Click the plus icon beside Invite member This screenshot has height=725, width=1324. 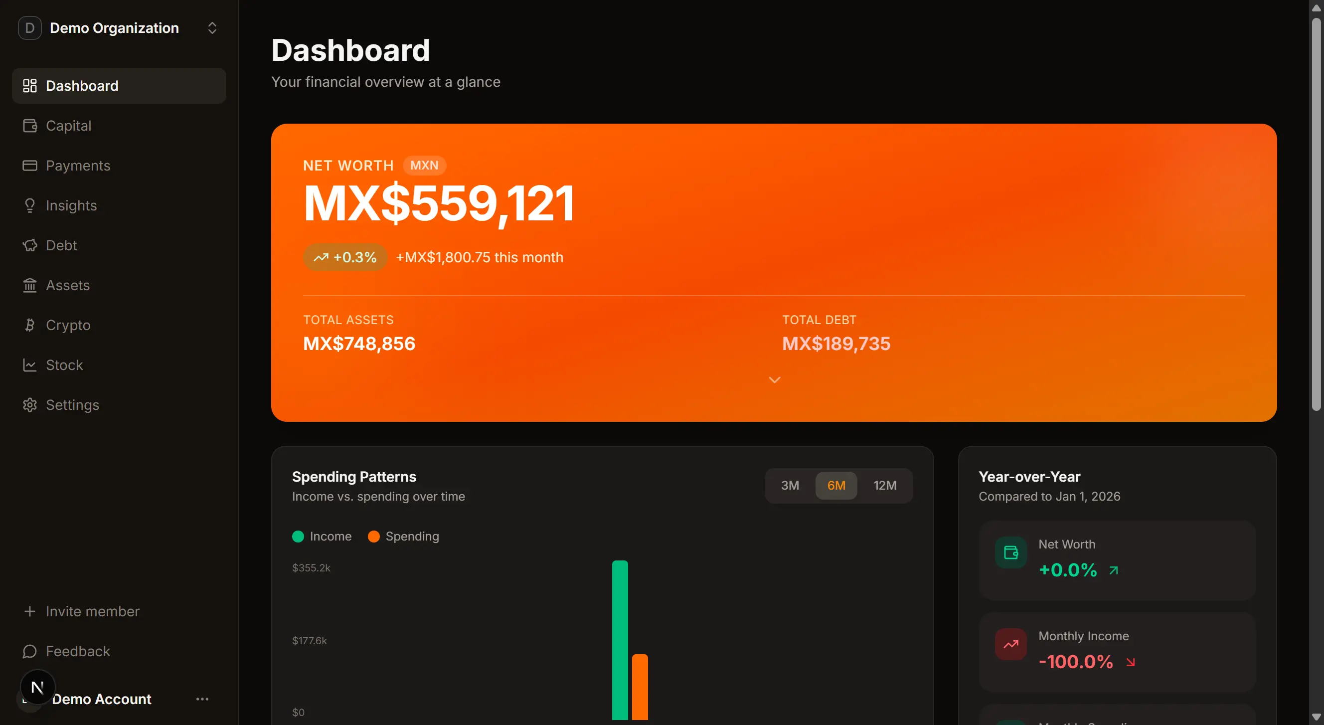[x=30, y=611]
